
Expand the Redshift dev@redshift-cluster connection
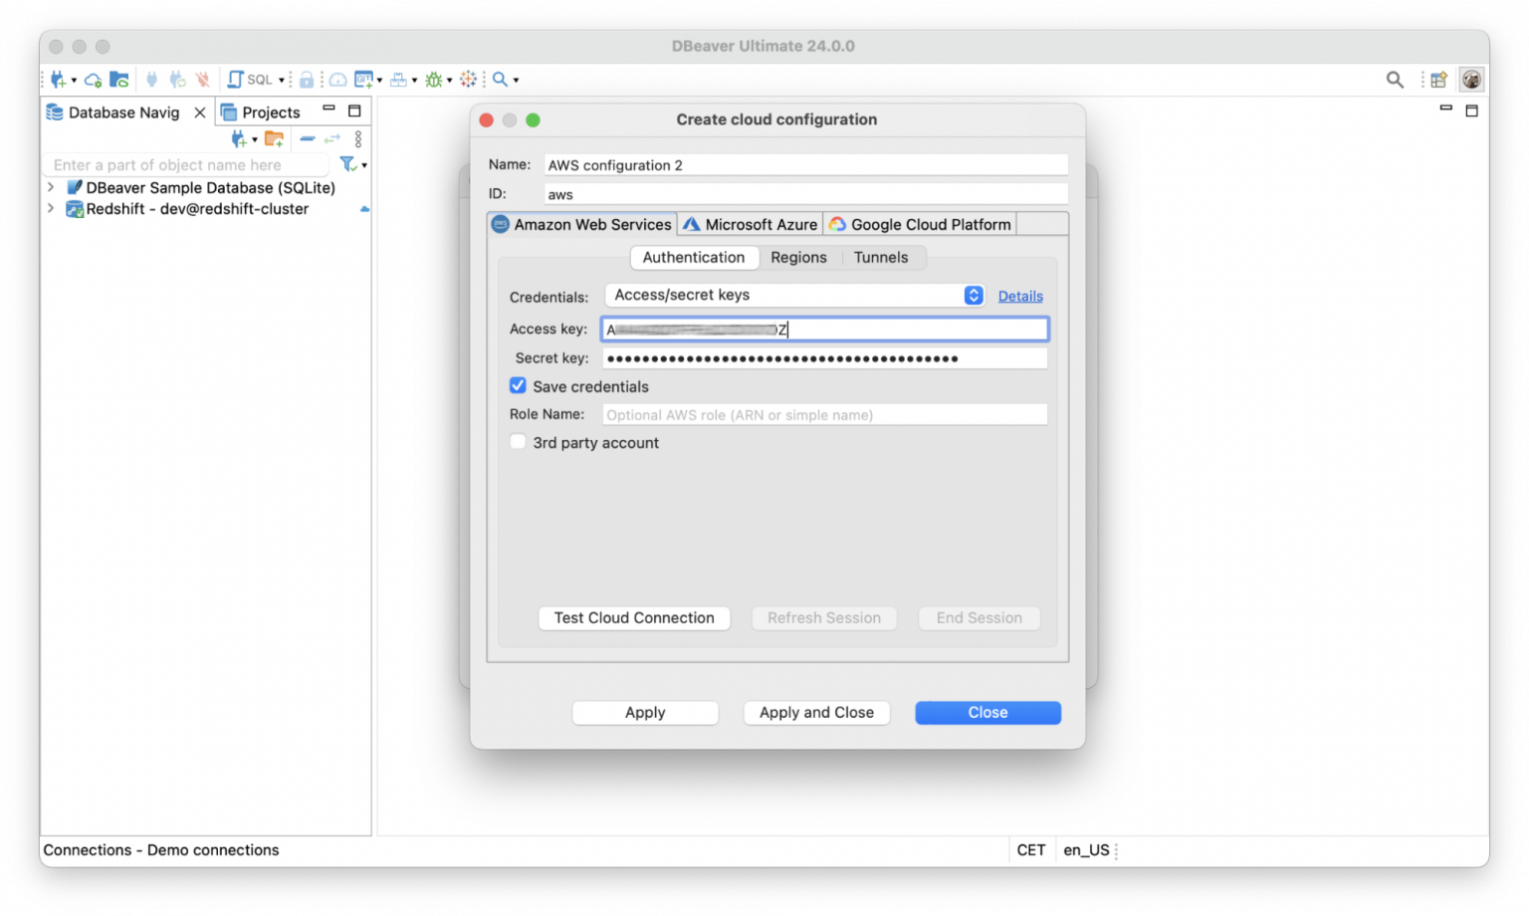pos(50,209)
